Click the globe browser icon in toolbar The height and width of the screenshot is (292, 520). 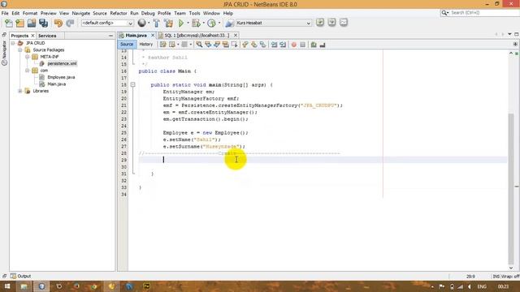141,23
